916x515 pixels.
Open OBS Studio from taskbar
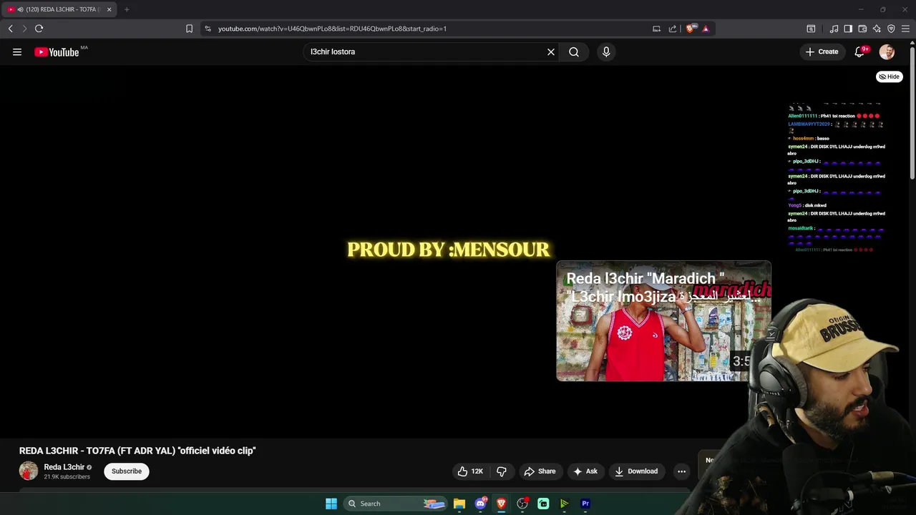coord(522,504)
